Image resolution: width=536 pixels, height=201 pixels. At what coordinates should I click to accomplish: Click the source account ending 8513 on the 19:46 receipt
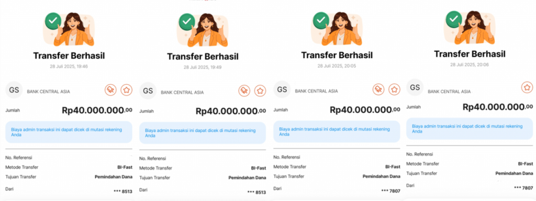(122, 192)
